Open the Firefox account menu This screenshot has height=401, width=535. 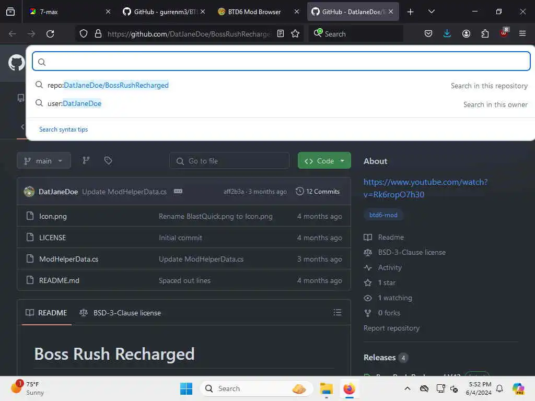(x=466, y=33)
